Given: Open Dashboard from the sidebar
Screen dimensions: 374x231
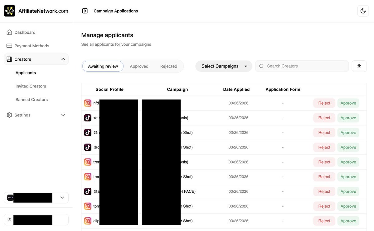Looking at the screenshot, I should pos(25,32).
